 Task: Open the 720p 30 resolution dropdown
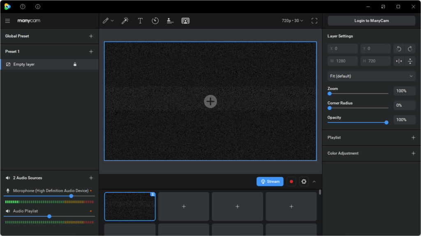tap(292, 21)
